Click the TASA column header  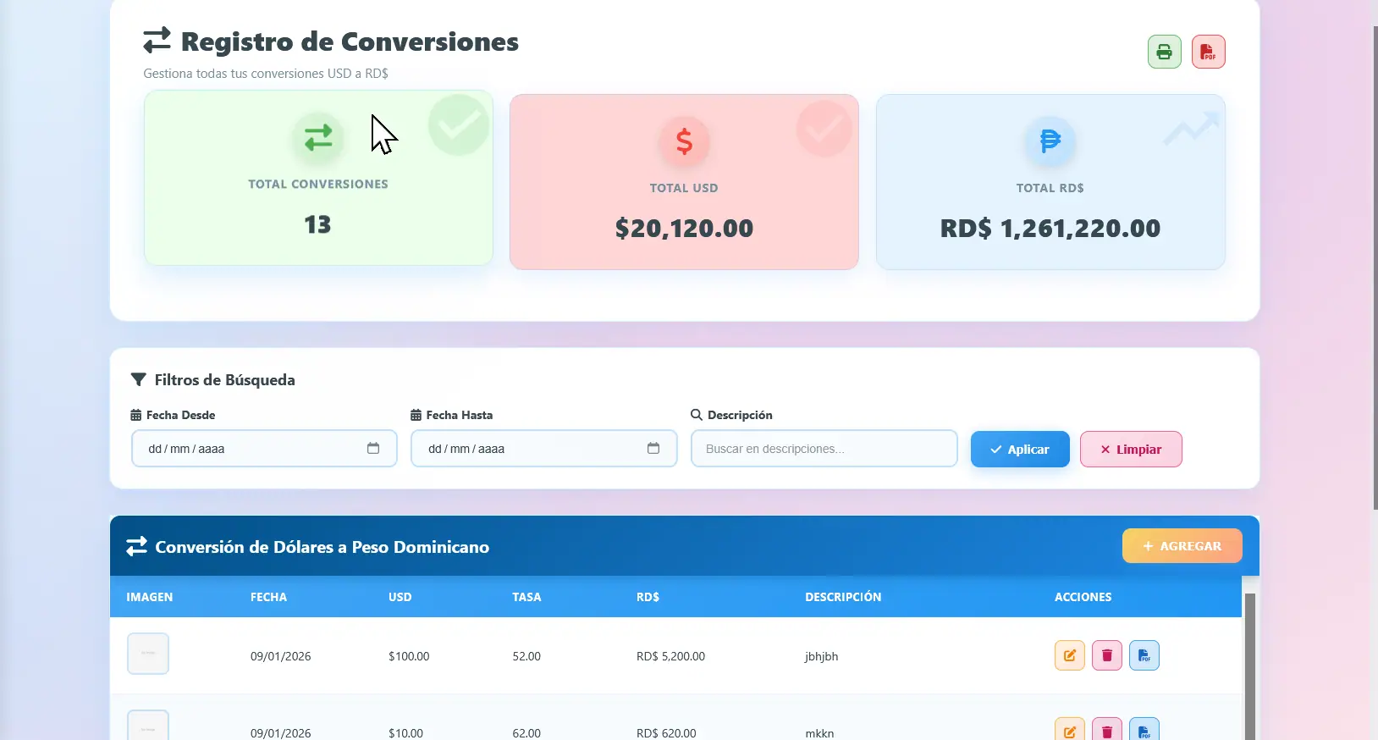pos(526,597)
